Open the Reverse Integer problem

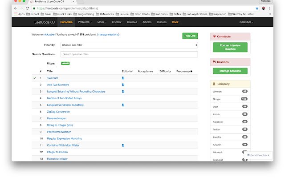56,118
